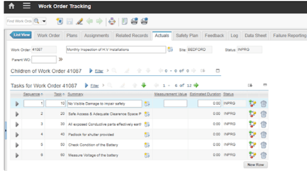The width and height of the screenshot is (307, 171).
Task: Change status icon for task 30
Action: tap(252, 124)
